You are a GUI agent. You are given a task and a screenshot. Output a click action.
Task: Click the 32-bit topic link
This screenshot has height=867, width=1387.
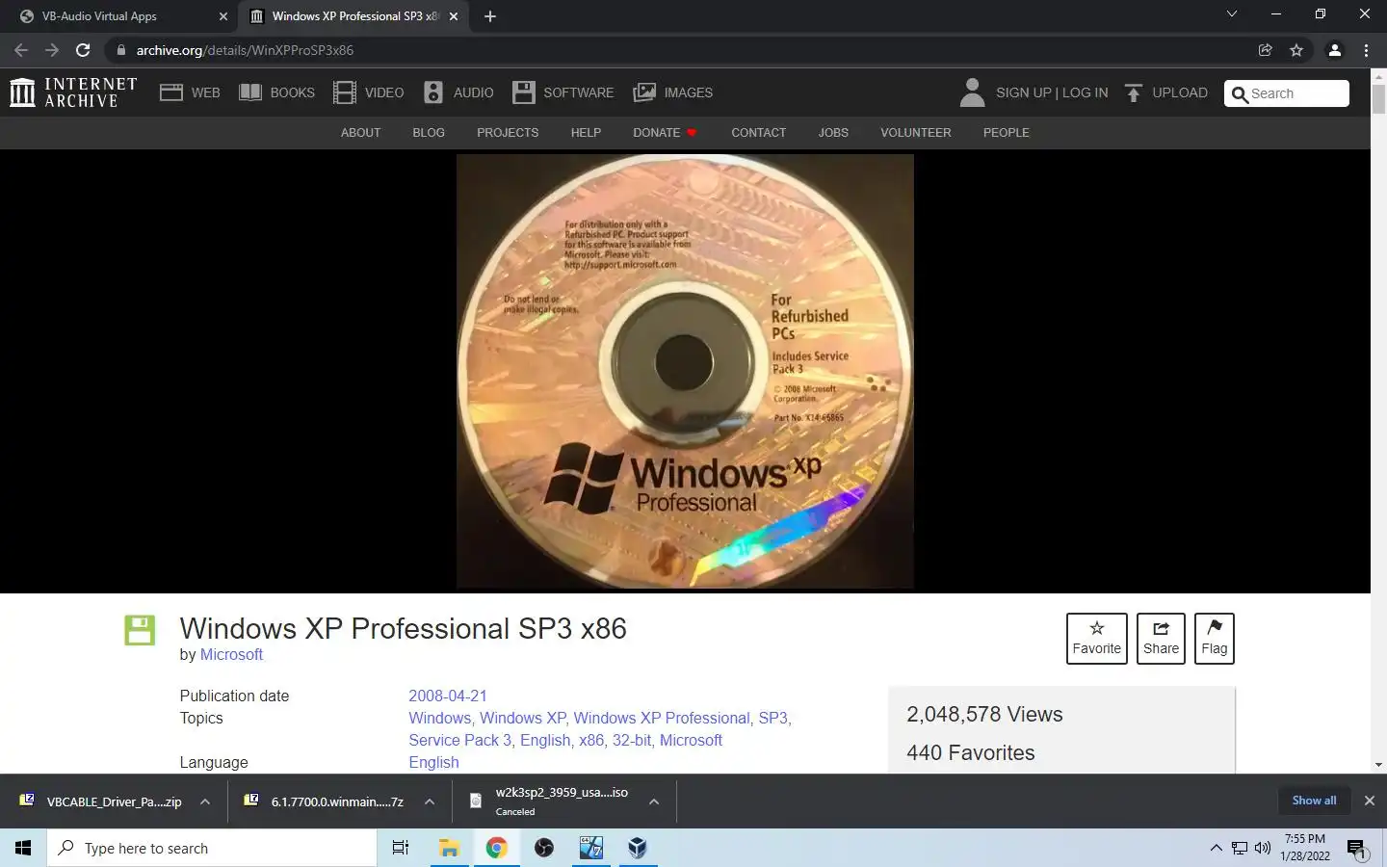pos(632,740)
